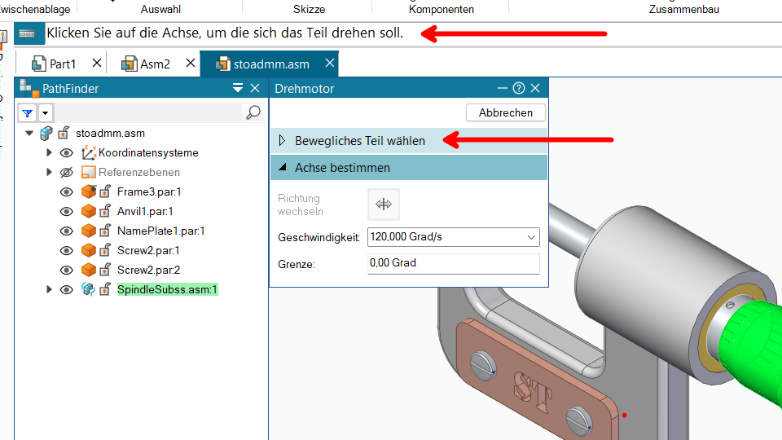Screen dimensions: 782x440
Task: Click the orange part icon of NamePlate1.par:1
Action: tap(88, 231)
